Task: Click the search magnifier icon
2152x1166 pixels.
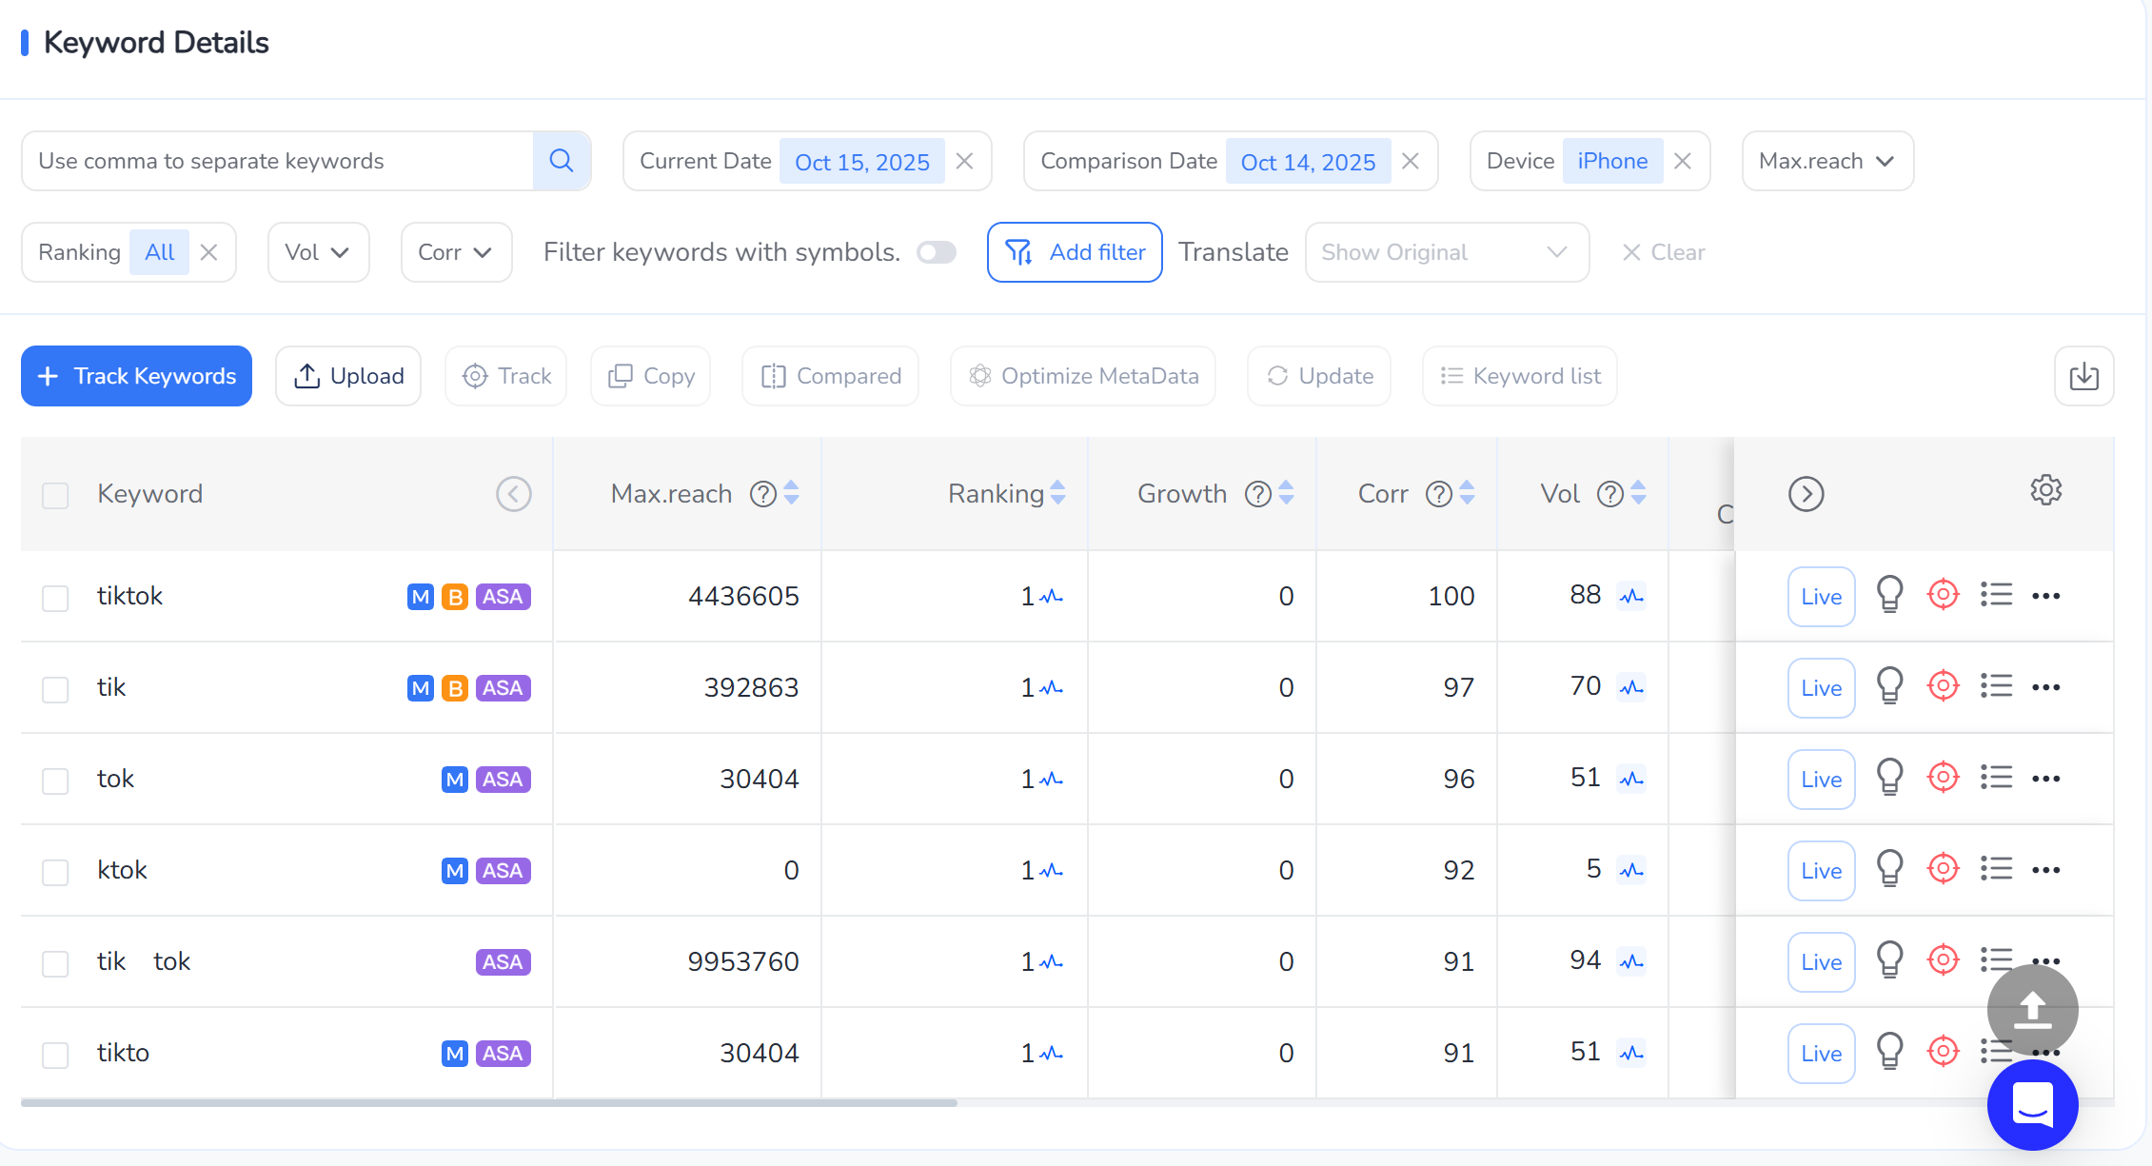Action: pos(562,161)
